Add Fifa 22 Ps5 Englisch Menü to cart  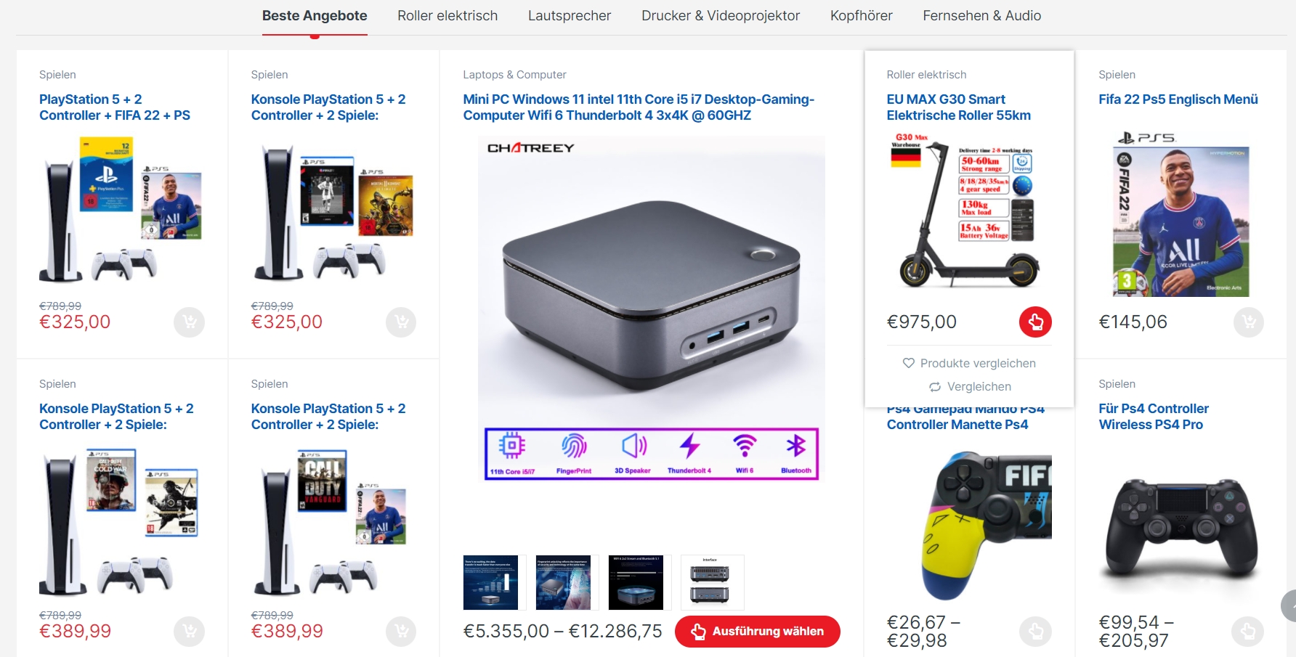[x=1248, y=322]
